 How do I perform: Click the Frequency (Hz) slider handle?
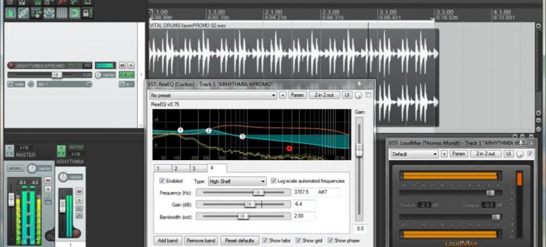click(259, 193)
